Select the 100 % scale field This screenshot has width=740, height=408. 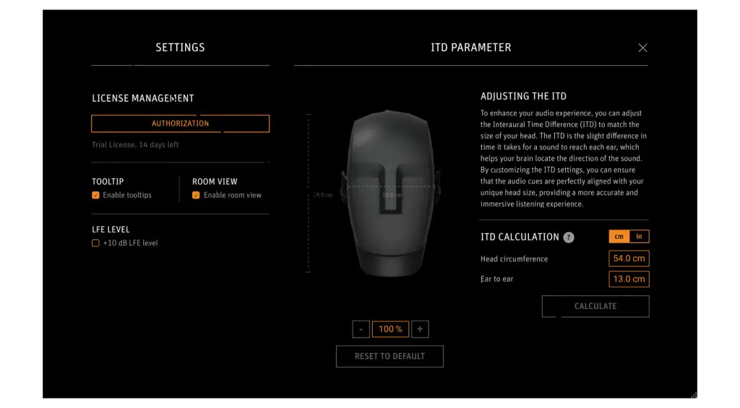(x=390, y=329)
